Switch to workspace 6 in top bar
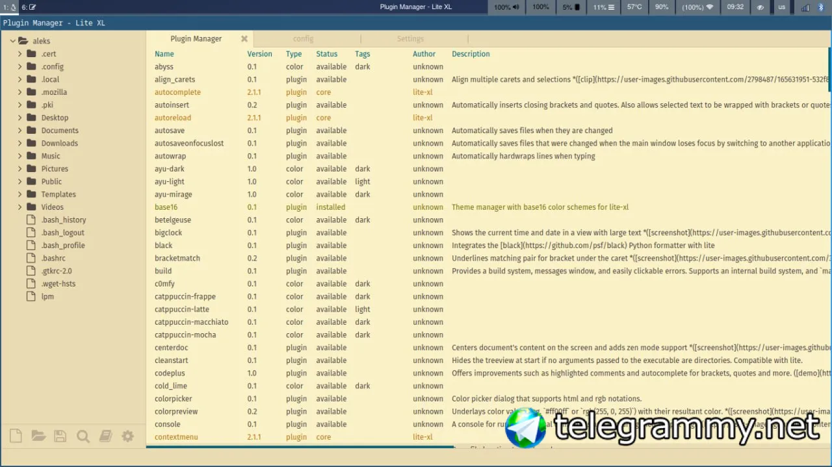 pyautogui.click(x=29, y=7)
